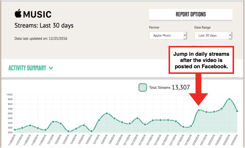Select the 12/19/2016 data point

point(191,126)
